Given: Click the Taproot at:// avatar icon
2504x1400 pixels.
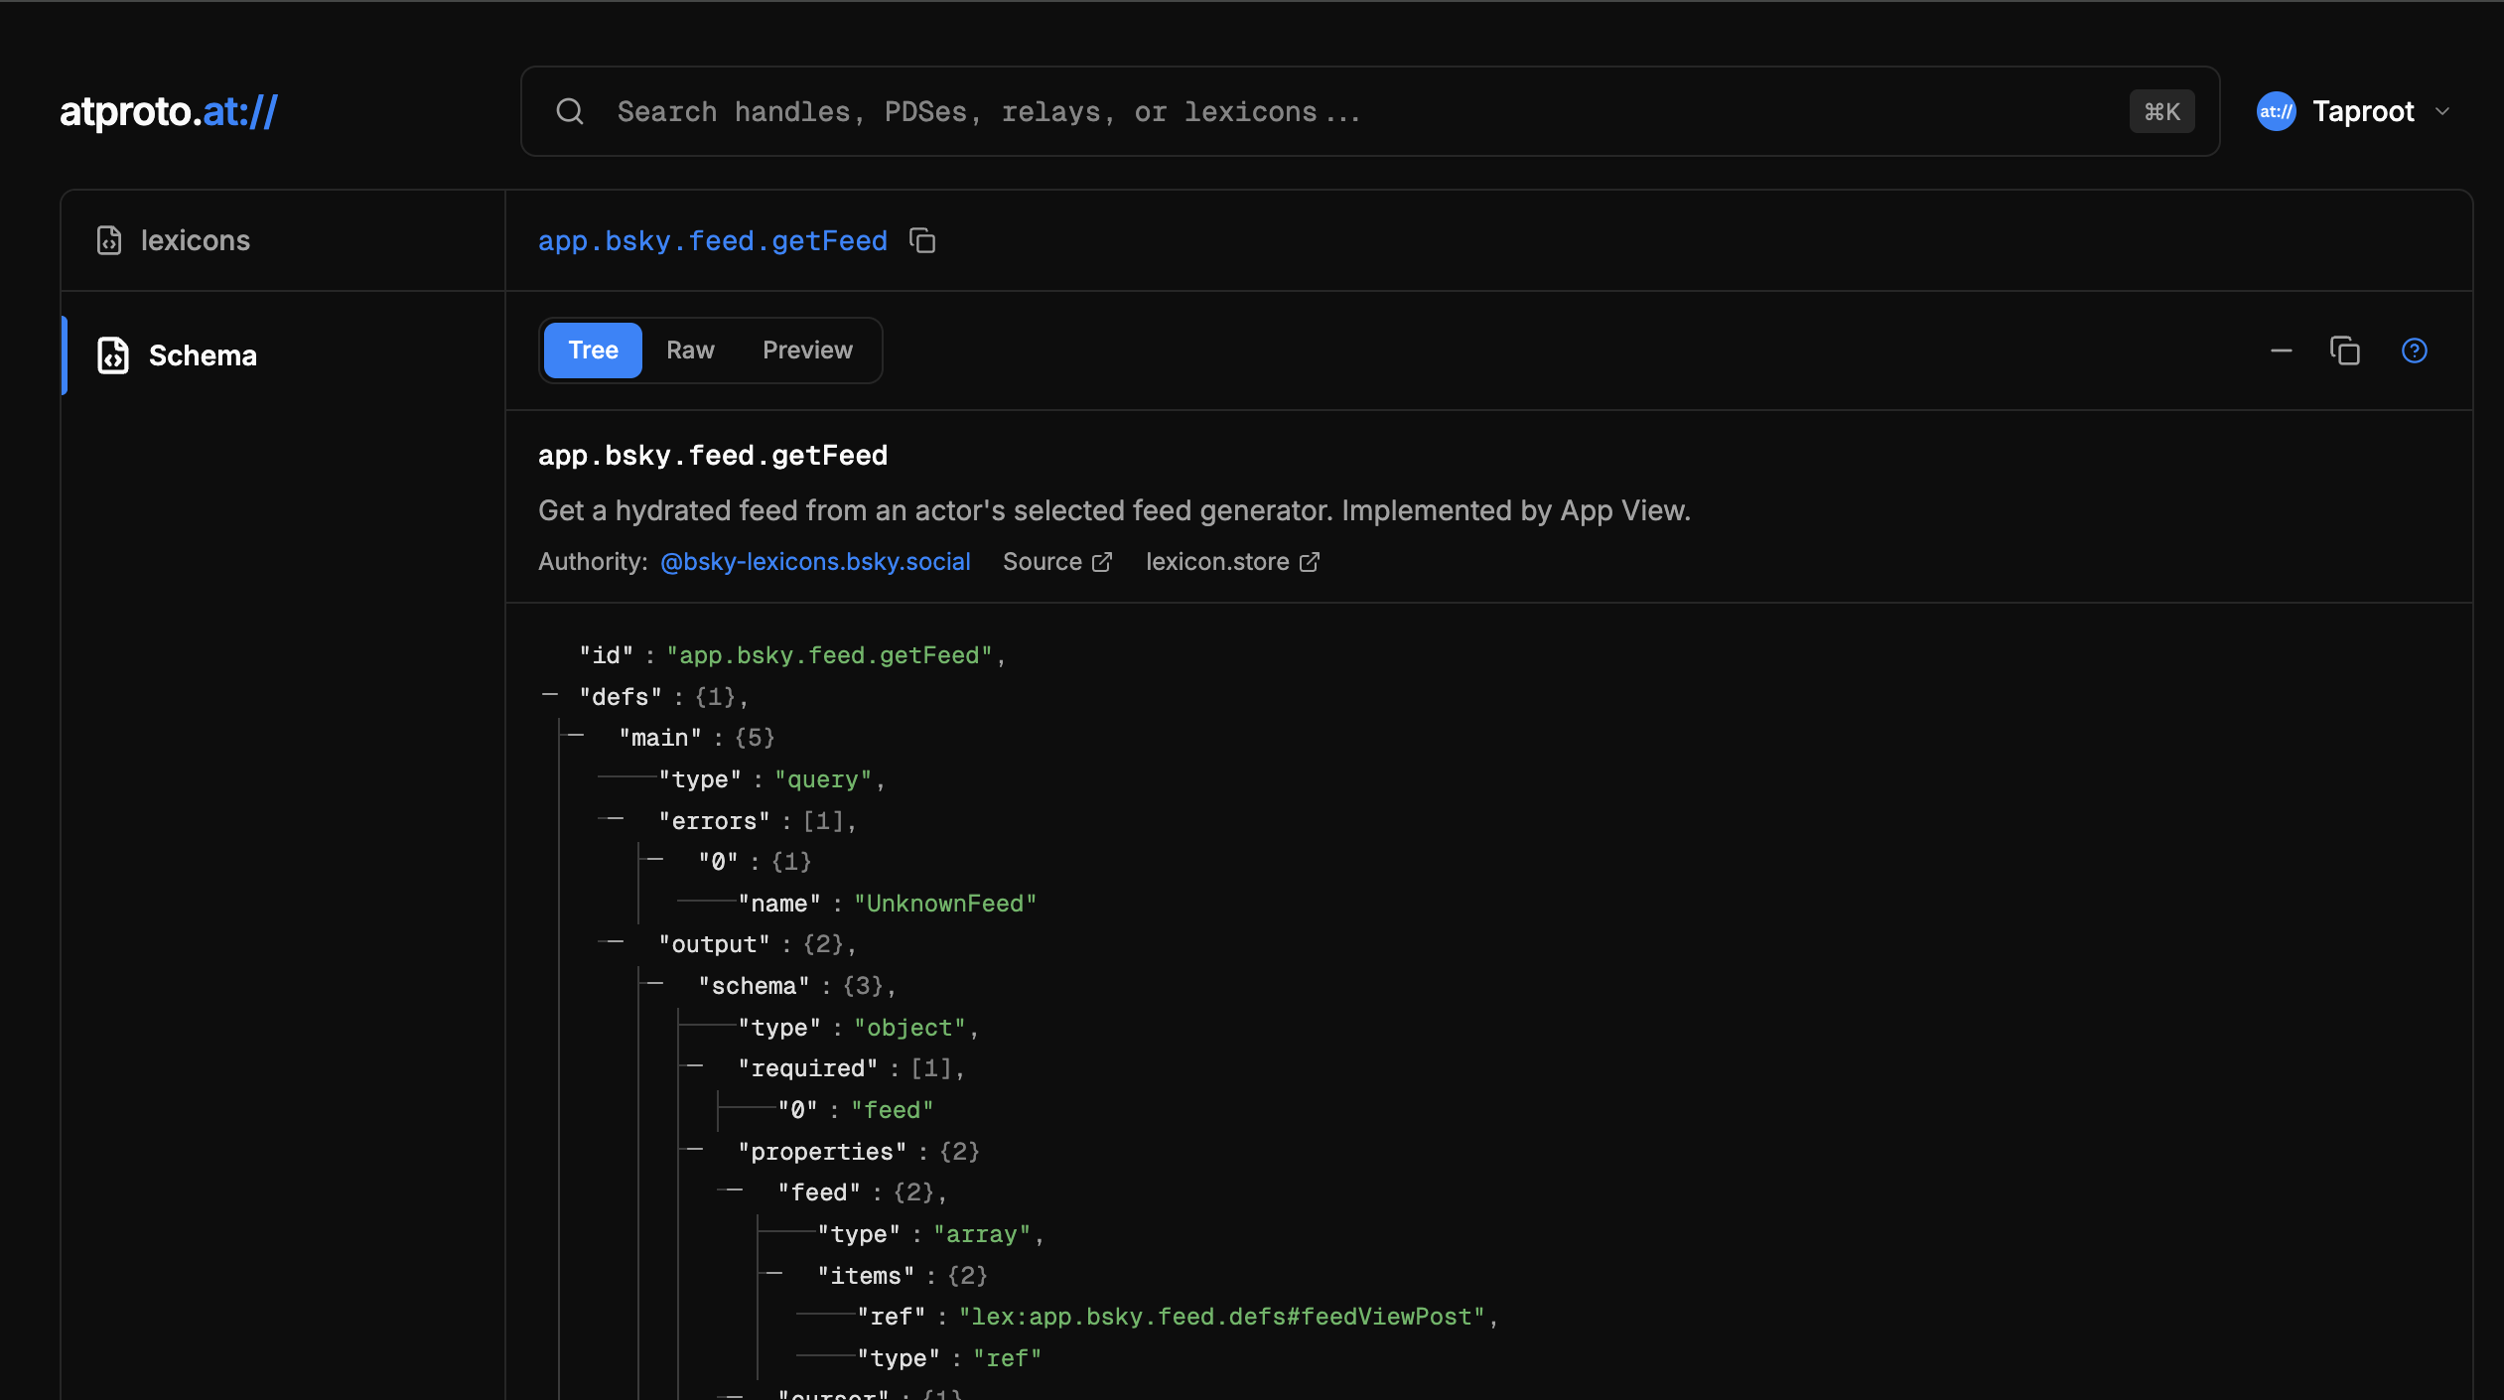Looking at the screenshot, I should pyautogui.click(x=2276, y=111).
